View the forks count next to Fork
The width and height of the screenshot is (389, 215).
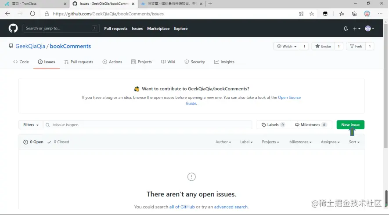point(370,46)
